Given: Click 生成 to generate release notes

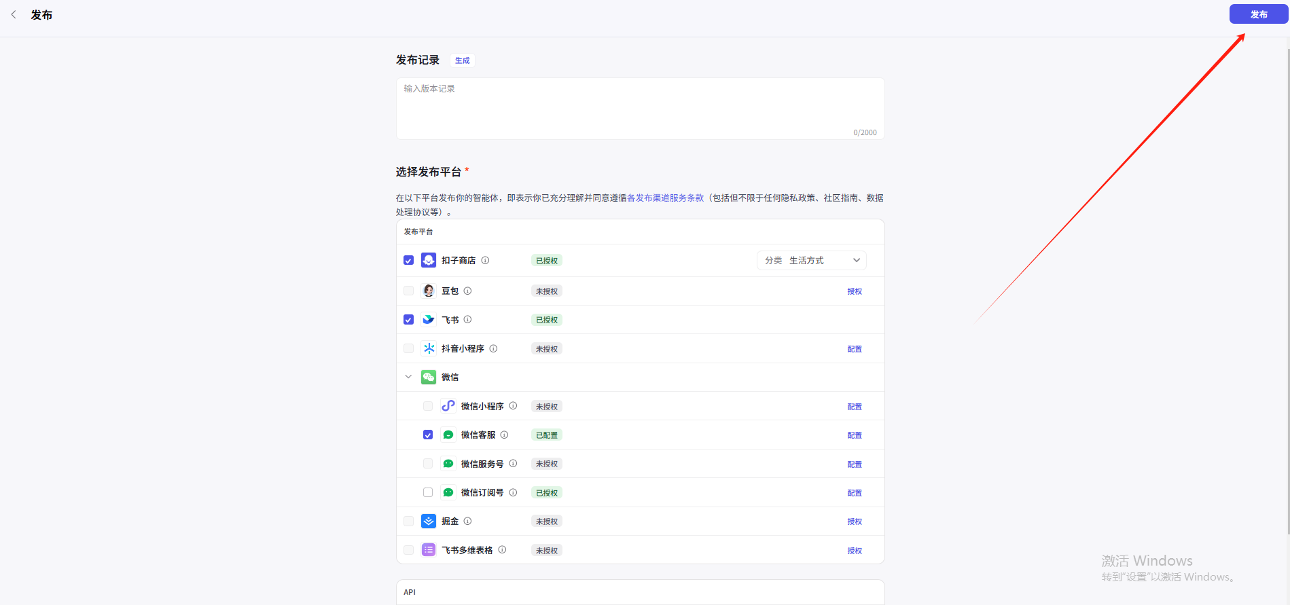Looking at the screenshot, I should click(x=462, y=60).
